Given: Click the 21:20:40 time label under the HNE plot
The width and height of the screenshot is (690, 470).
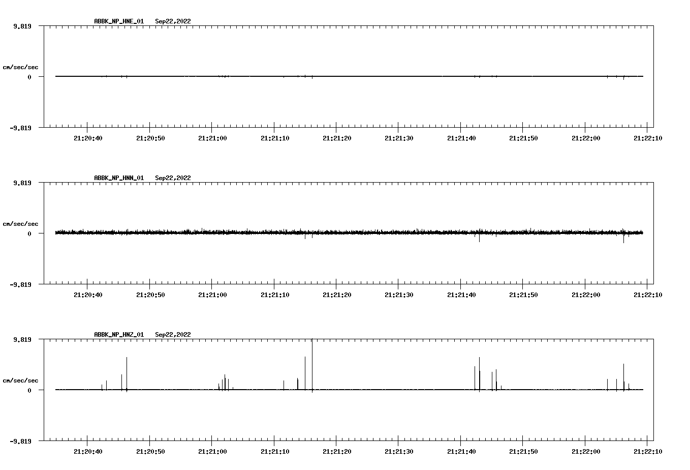Looking at the screenshot, I should coord(88,138).
